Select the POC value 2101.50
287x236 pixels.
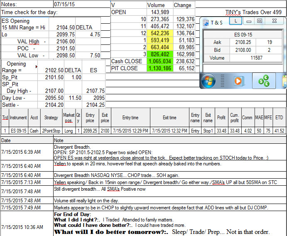click(62, 48)
